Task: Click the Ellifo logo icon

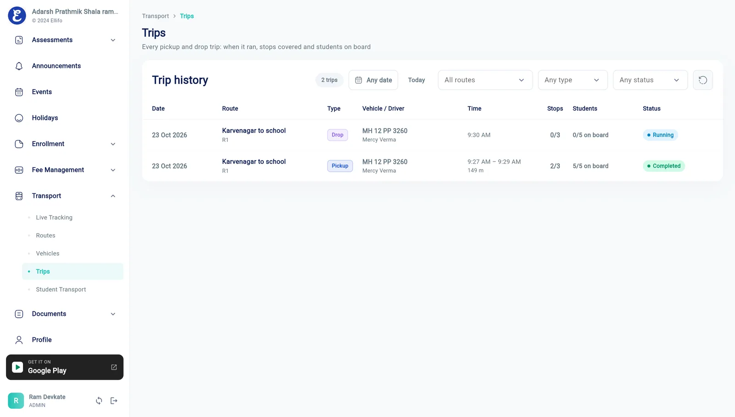Action: coord(17,16)
